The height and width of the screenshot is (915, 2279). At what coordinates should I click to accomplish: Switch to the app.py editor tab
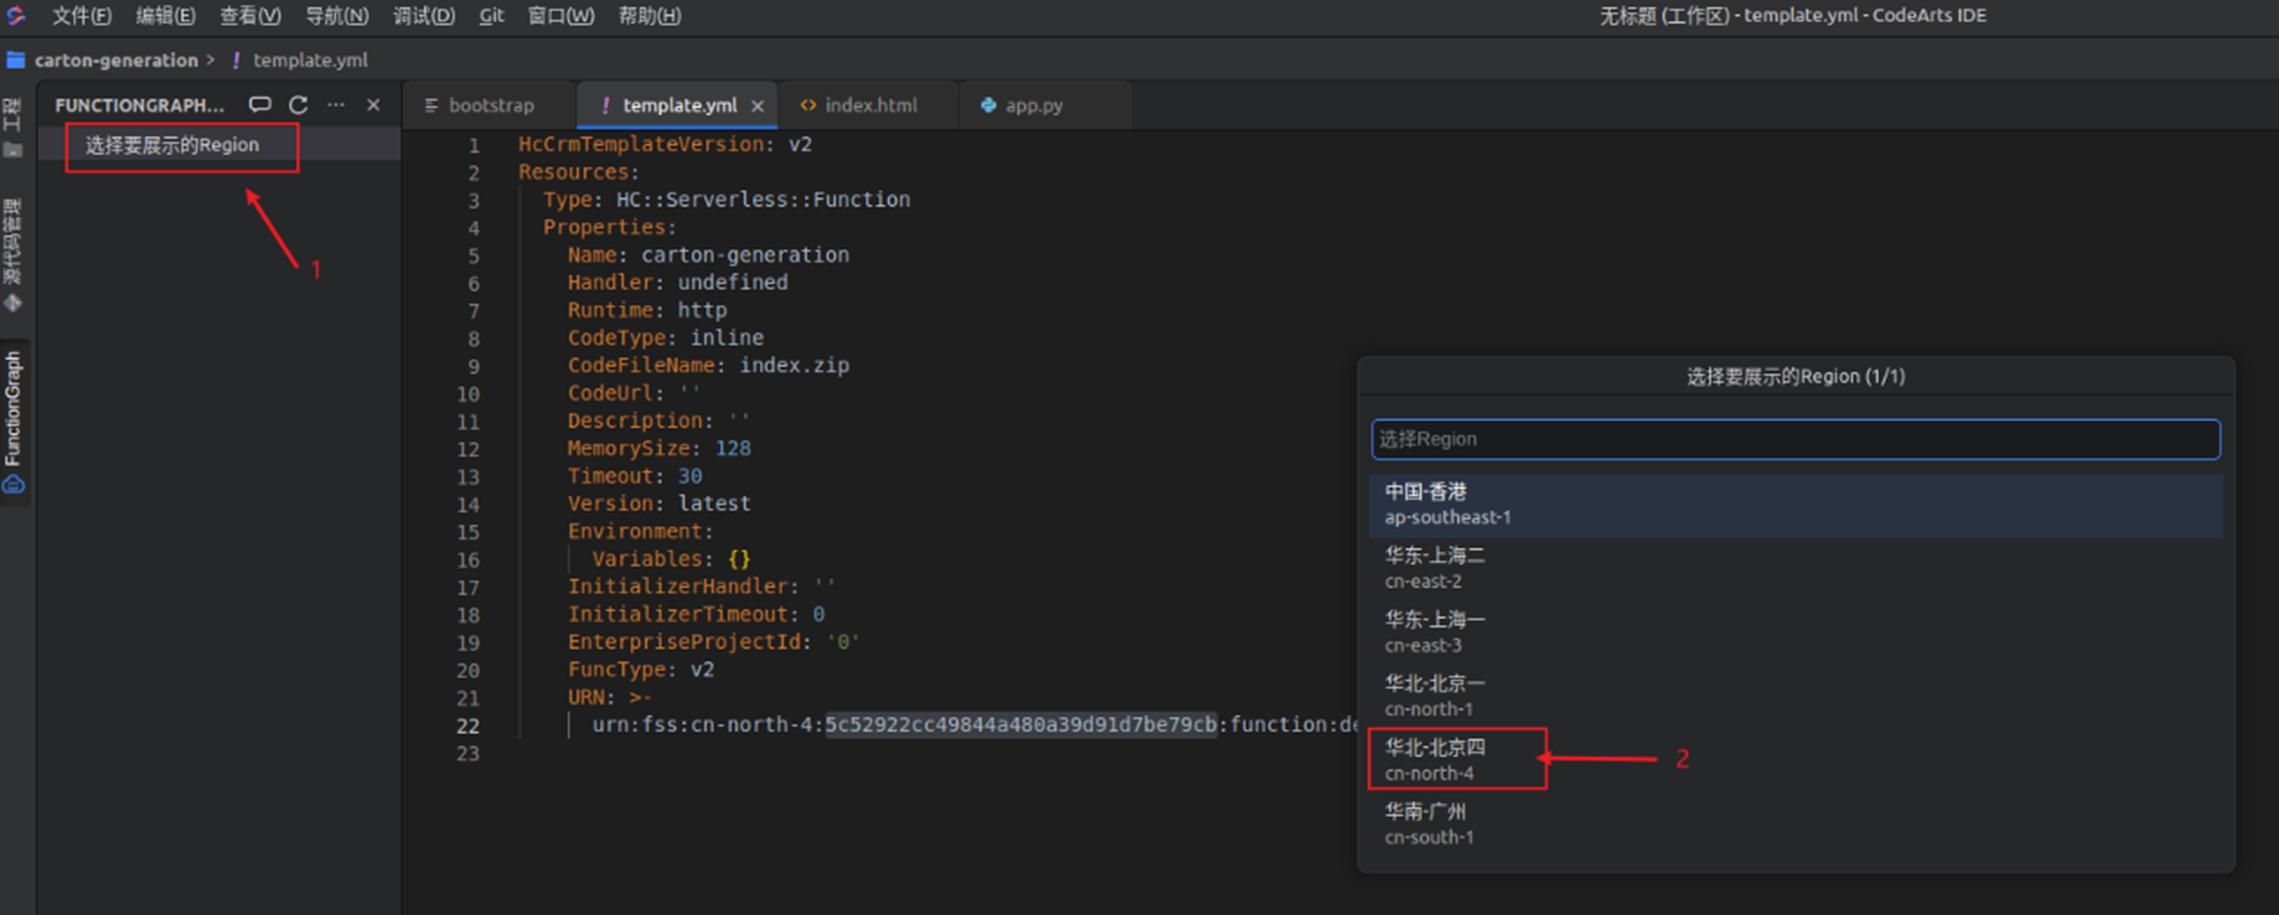(1045, 105)
